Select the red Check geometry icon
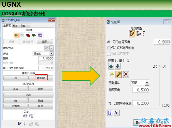Viewport: 172px width, 128px height. pos(28,35)
